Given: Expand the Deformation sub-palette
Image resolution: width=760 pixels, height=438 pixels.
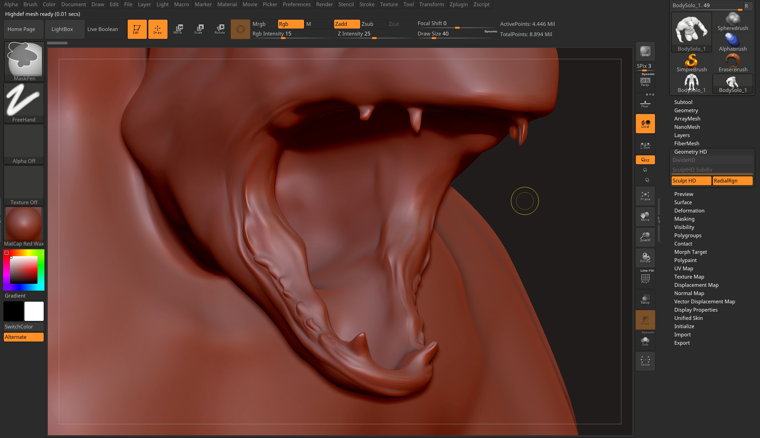Looking at the screenshot, I should (689, 211).
